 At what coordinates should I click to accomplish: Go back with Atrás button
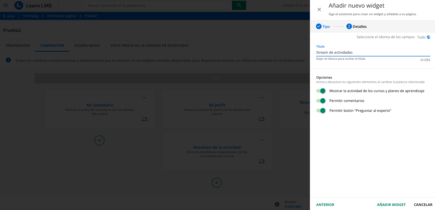coord(9,16)
